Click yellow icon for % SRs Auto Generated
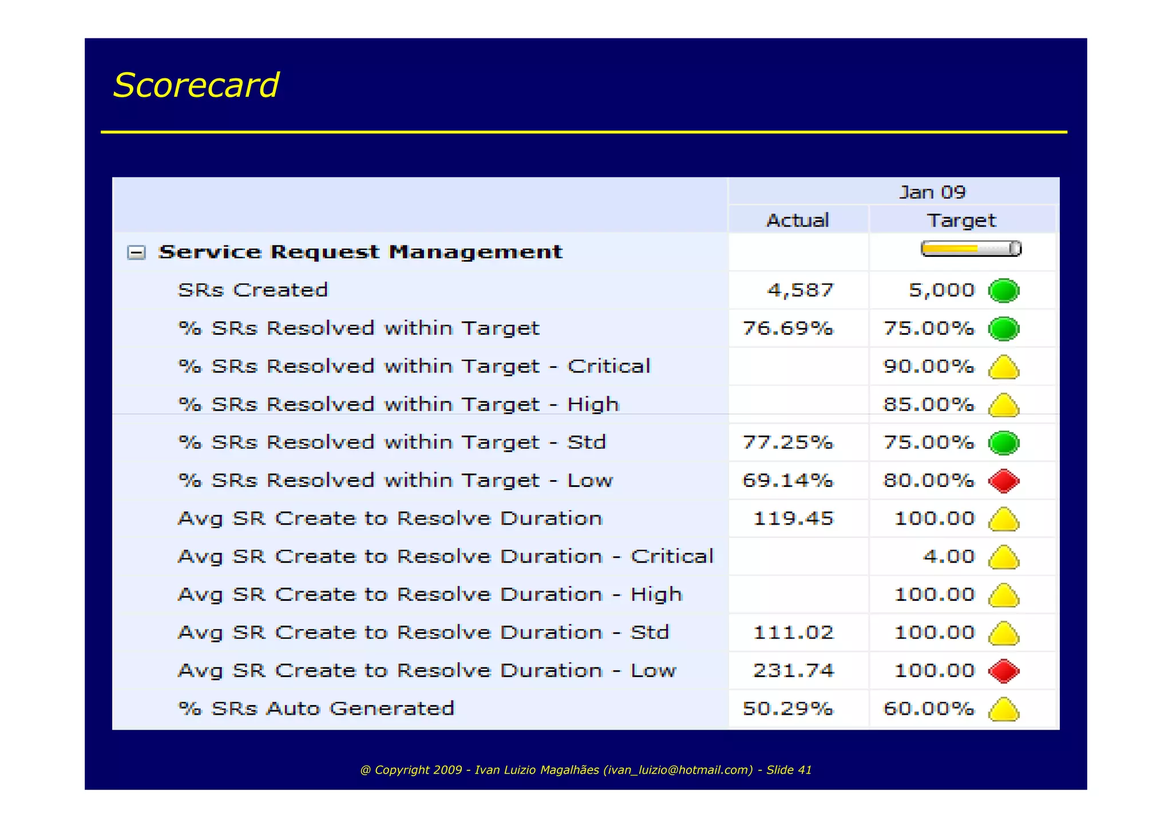Viewport: 1172px width, 828px height. coord(1004,710)
